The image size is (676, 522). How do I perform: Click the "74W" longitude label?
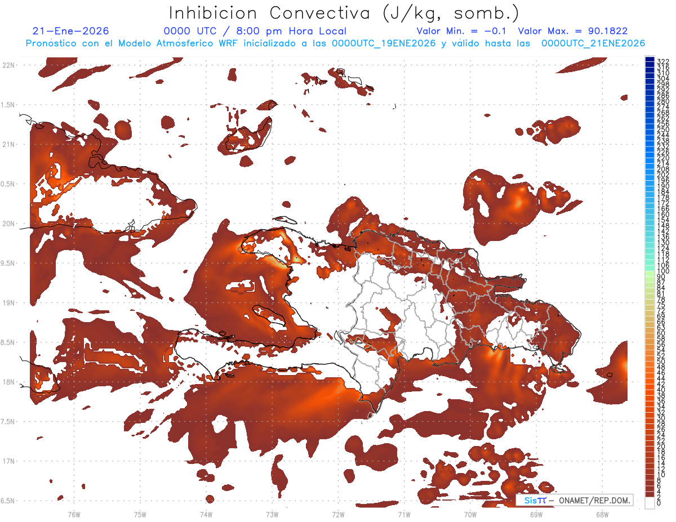pyautogui.click(x=206, y=514)
